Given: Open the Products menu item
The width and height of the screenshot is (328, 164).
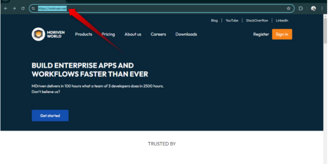Looking at the screenshot, I should pos(84,34).
